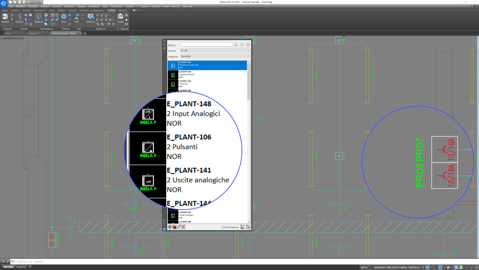The width and height of the screenshot is (479, 270).
Task: Click the pencil edit symbol icon
Action: (179, 227)
